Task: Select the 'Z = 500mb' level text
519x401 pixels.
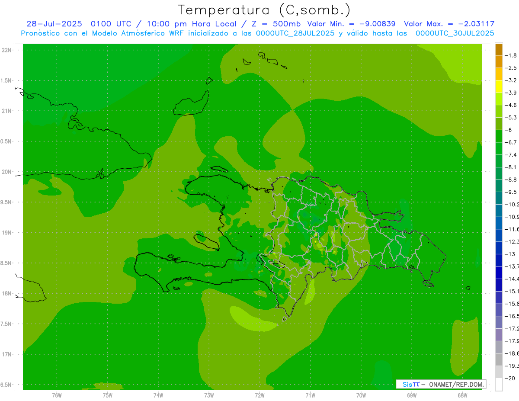Action: click(x=276, y=24)
